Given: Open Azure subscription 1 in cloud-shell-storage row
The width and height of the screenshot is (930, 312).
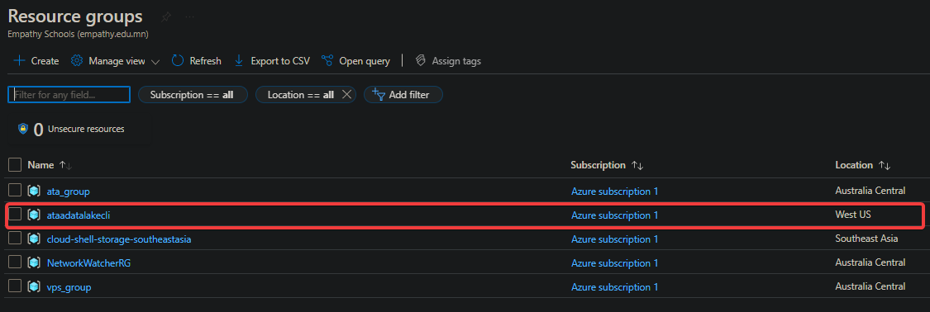Looking at the screenshot, I should [x=614, y=239].
